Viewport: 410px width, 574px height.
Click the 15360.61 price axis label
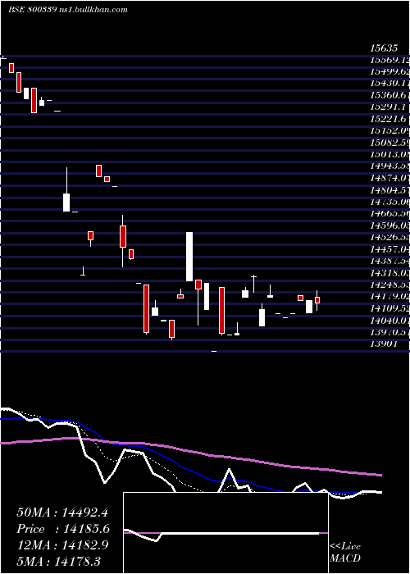(389, 96)
